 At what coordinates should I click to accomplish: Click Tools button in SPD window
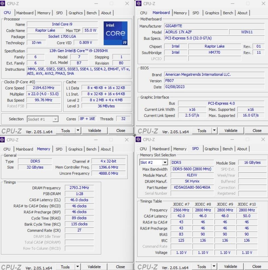tap(202, 267)
